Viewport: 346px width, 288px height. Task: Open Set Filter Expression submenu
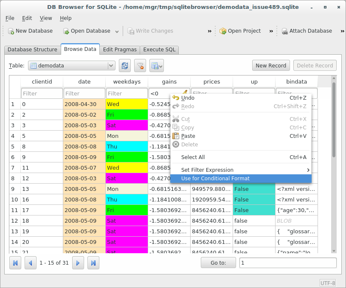241,170
